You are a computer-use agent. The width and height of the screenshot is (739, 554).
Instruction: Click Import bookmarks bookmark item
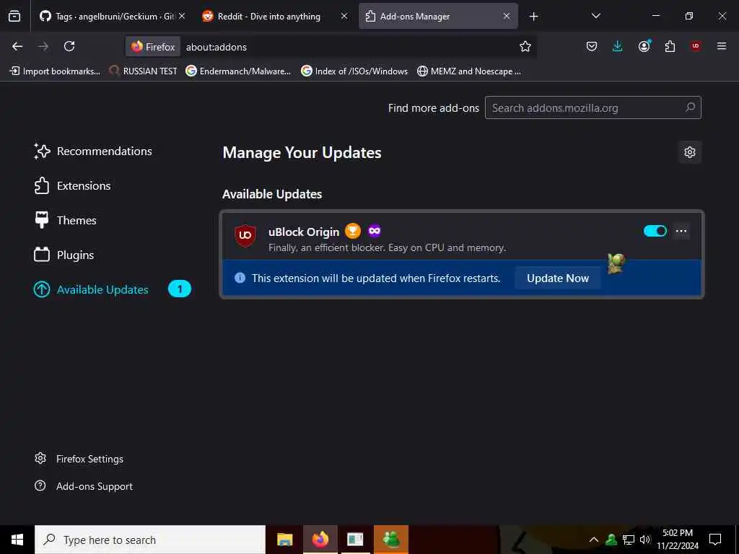click(55, 71)
